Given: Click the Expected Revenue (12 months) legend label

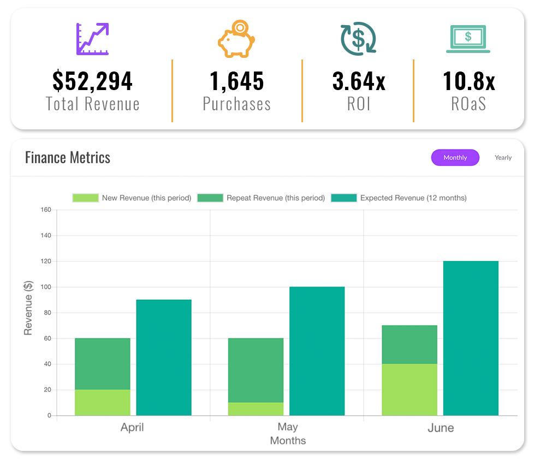Looking at the screenshot, I should point(413,198).
